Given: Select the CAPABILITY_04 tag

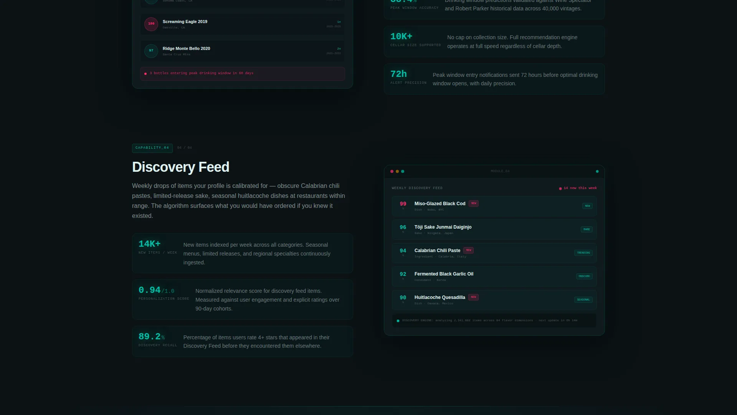Looking at the screenshot, I should tap(152, 148).
